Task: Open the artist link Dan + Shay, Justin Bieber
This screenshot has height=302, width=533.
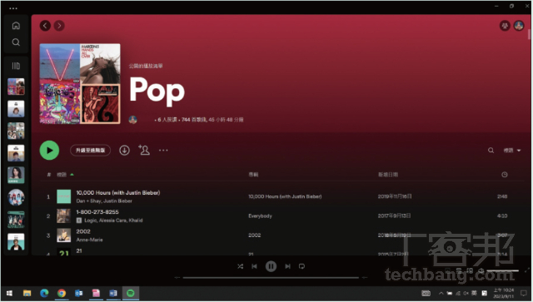Action: click(x=104, y=201)
